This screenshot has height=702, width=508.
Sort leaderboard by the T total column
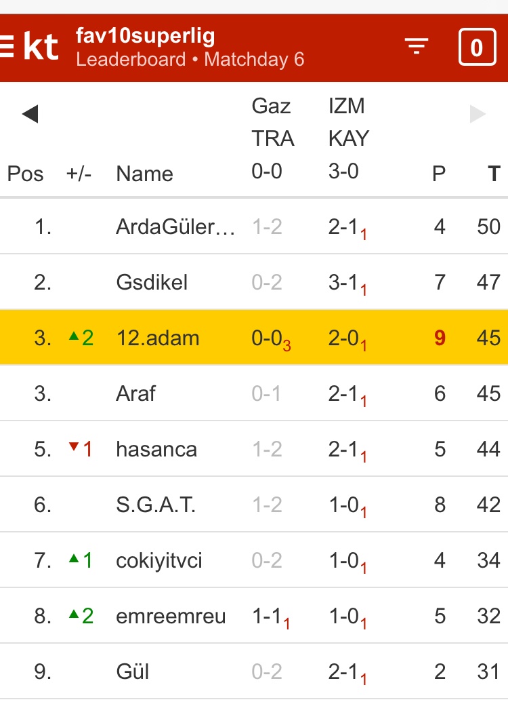tap(494, 174)
